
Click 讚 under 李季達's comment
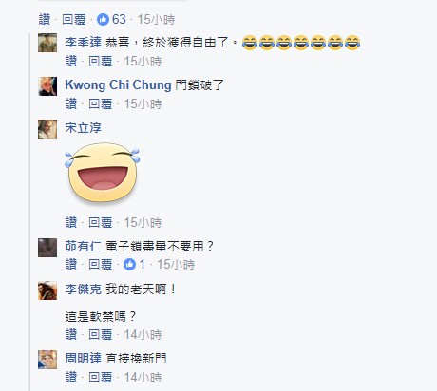71,62
